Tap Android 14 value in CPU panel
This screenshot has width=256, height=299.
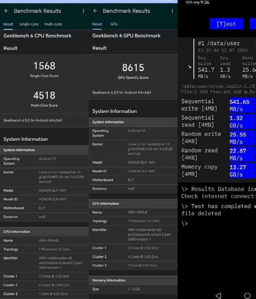tap(47, 159)
